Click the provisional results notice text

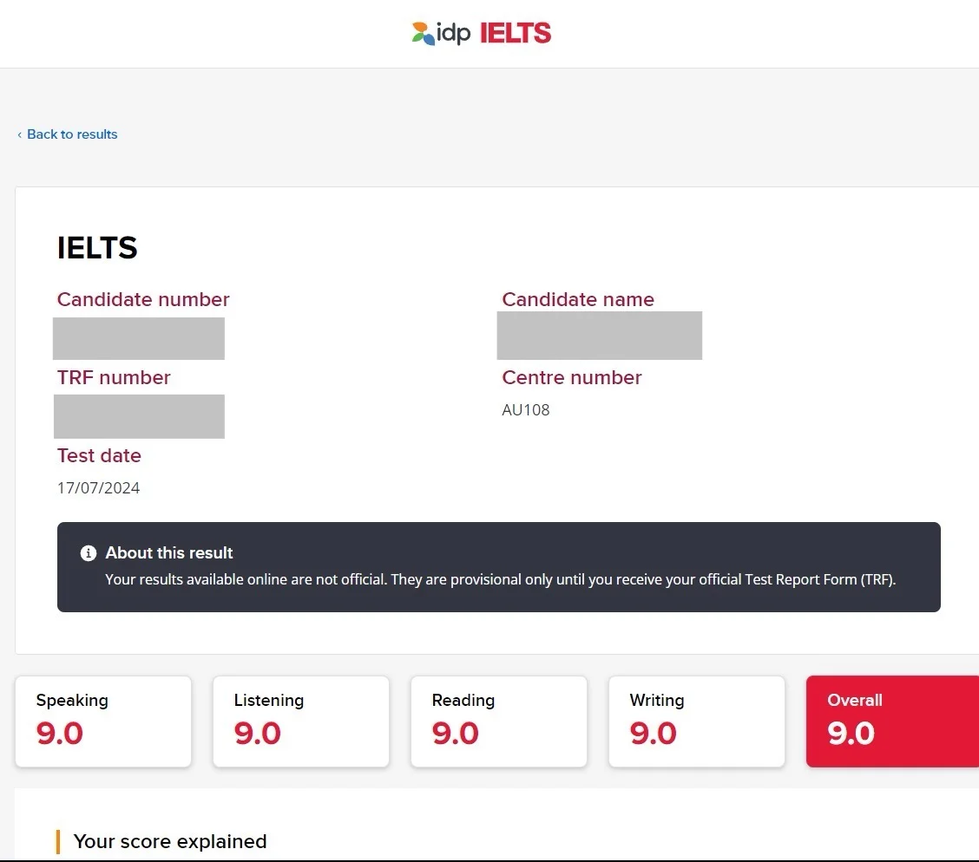click(500, 579)
